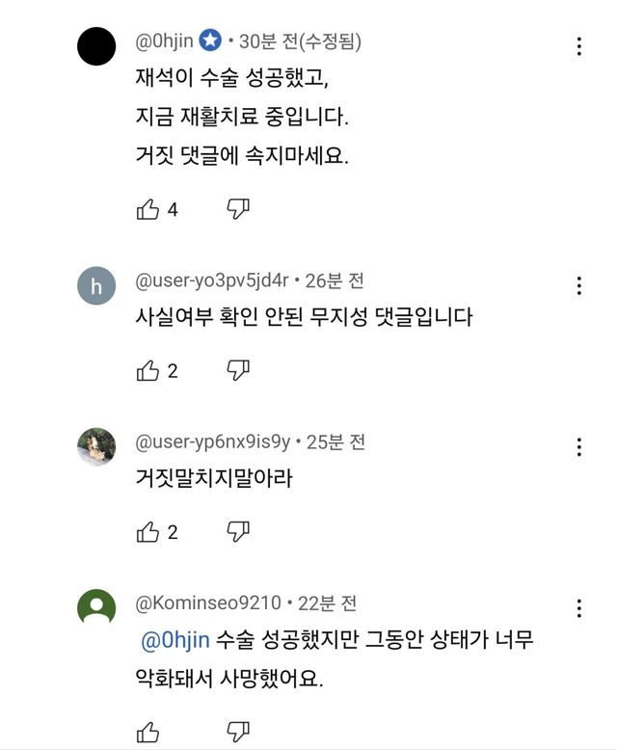Screen dimensions: 617x750
Task: Open options menu for @0hjin comment
Action: coord(578,46)
